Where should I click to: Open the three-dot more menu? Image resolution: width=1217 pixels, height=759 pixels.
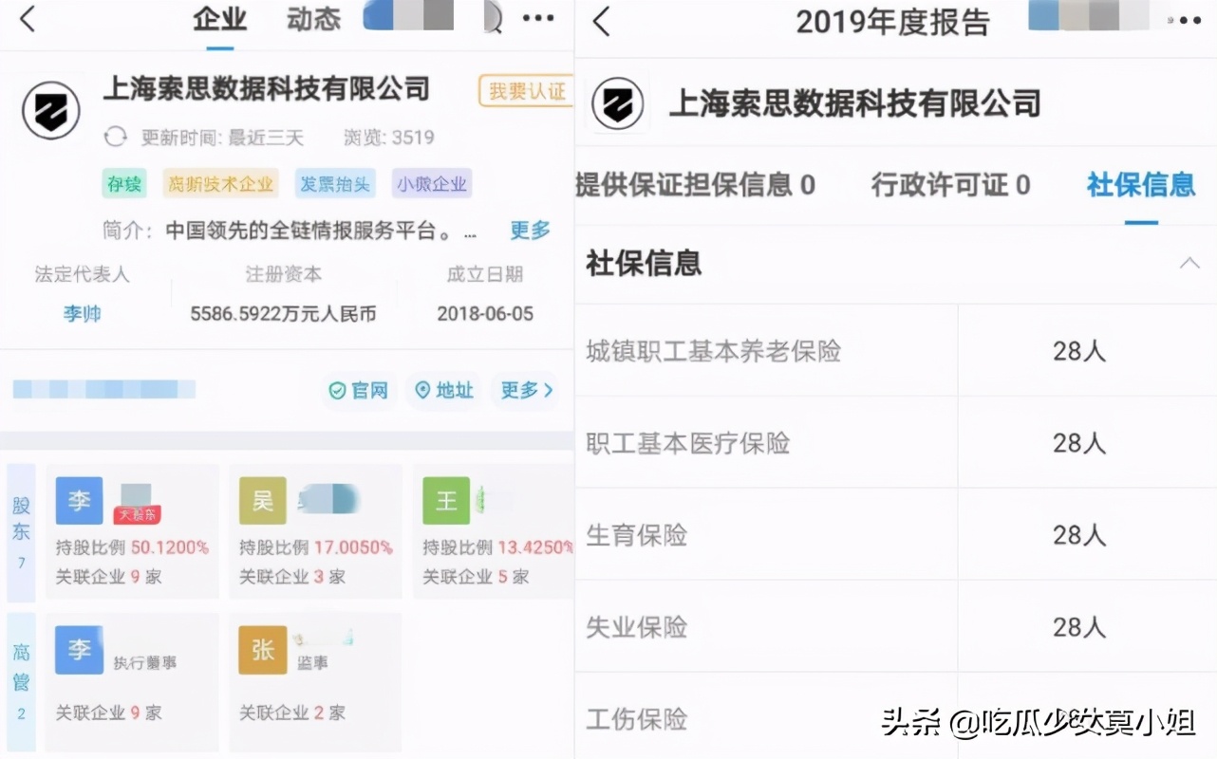(537, 17)
